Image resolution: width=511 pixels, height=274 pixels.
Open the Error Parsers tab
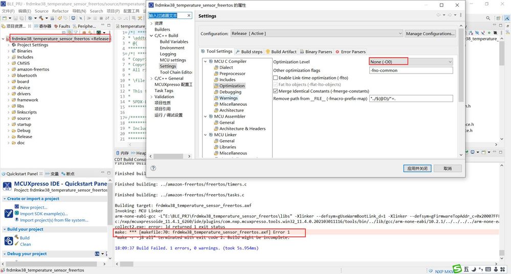click(351, 52)
